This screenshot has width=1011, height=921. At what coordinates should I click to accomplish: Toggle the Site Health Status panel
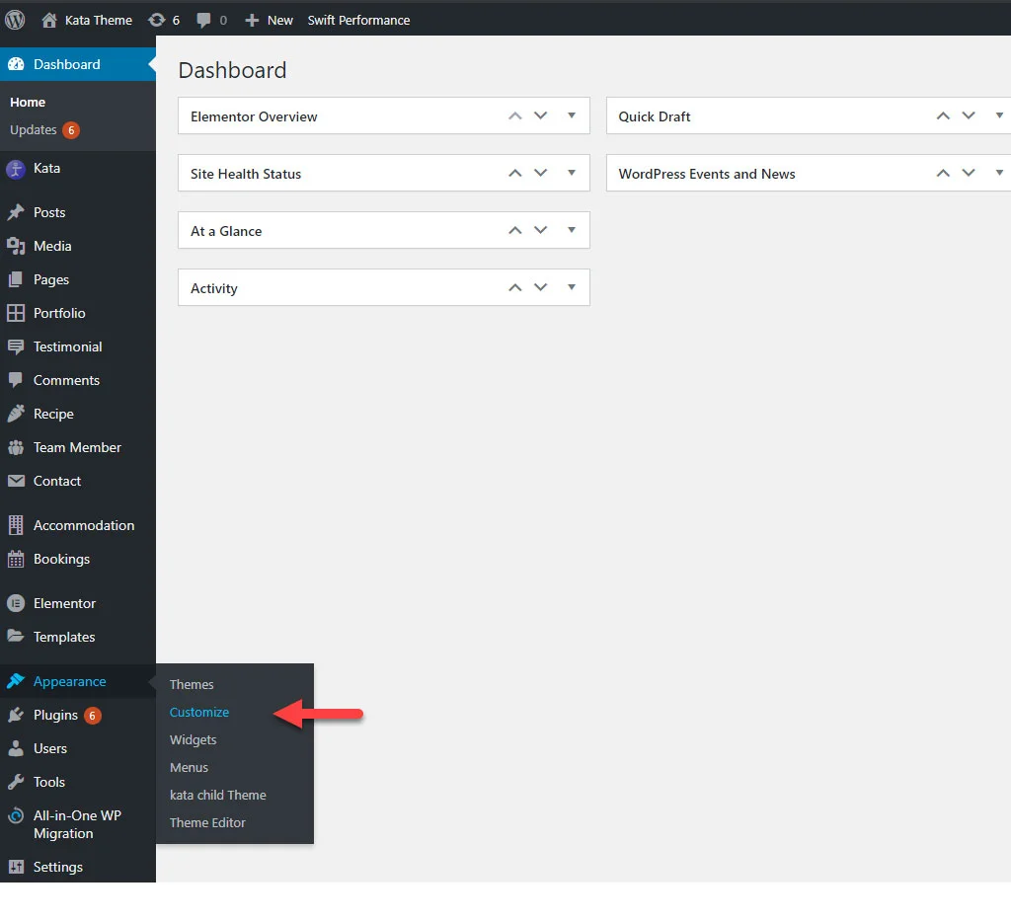click(x=572, y=173)
